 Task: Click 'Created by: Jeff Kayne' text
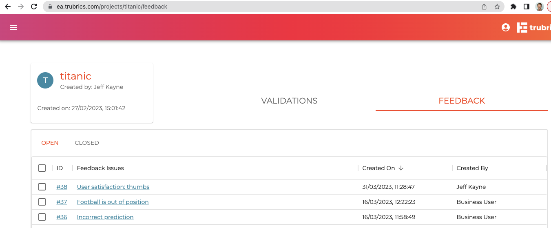[x=92, y=87]
